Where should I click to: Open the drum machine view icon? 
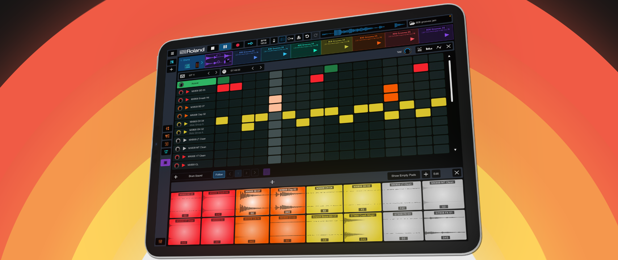pyautogui.click(x=420, y=49)
